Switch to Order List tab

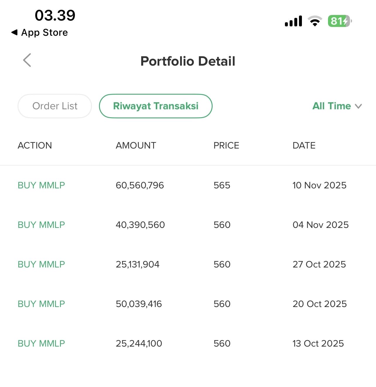pyautogui.click(x=55, y=106)
